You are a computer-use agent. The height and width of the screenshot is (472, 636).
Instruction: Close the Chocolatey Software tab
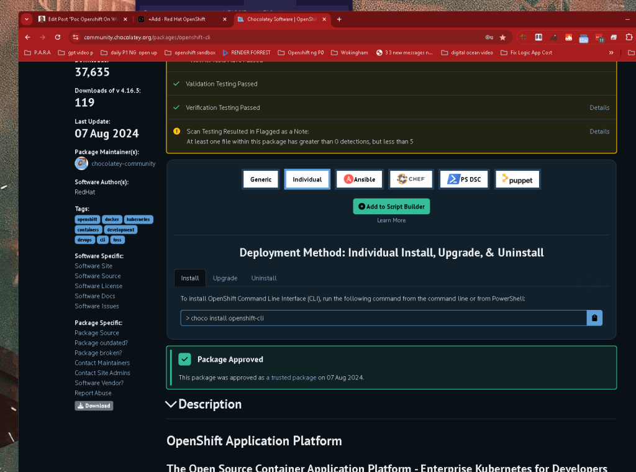pos(324,19)
